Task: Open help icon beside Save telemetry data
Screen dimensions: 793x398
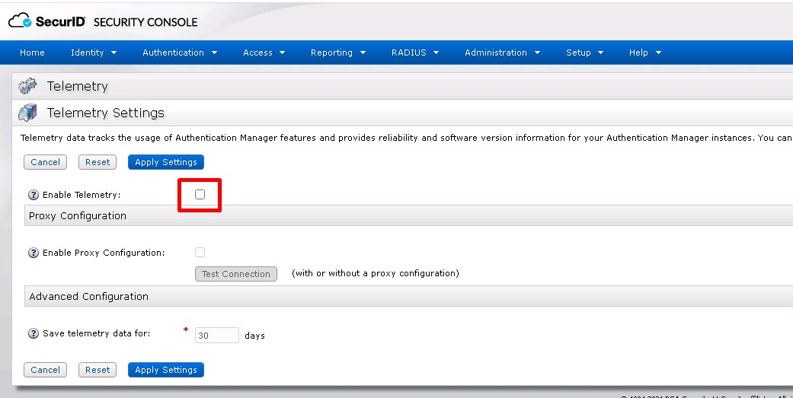Action: click(34, 333)
